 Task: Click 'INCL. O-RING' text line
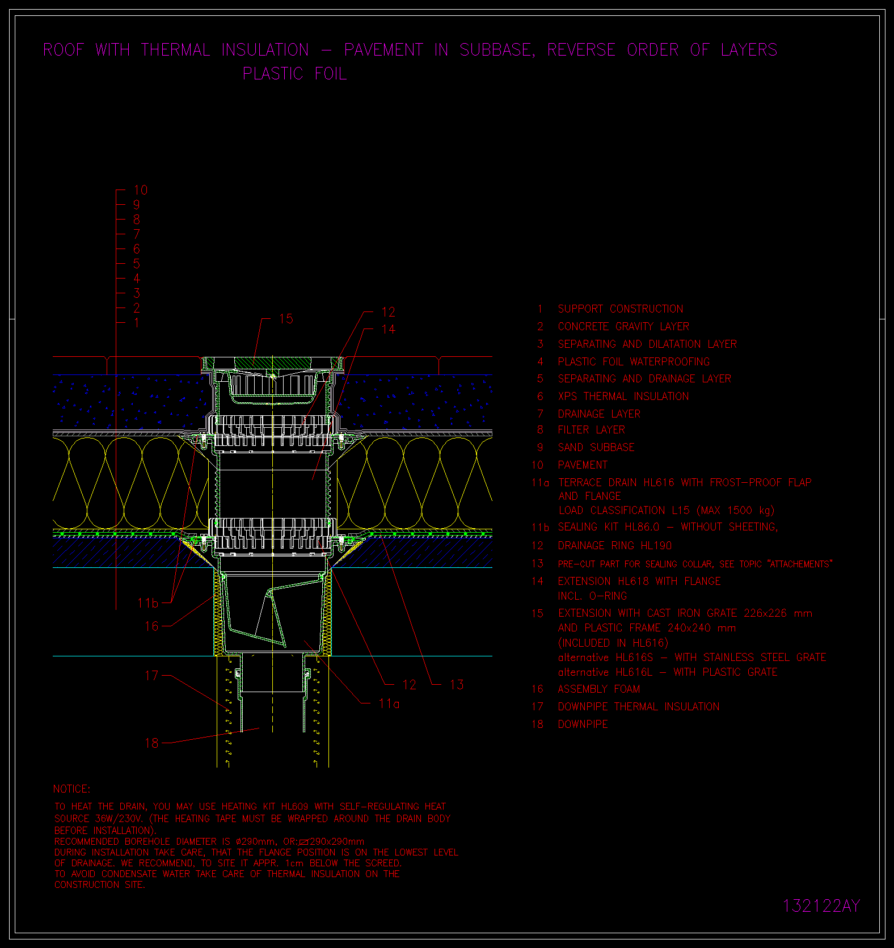tap(592, 596)
